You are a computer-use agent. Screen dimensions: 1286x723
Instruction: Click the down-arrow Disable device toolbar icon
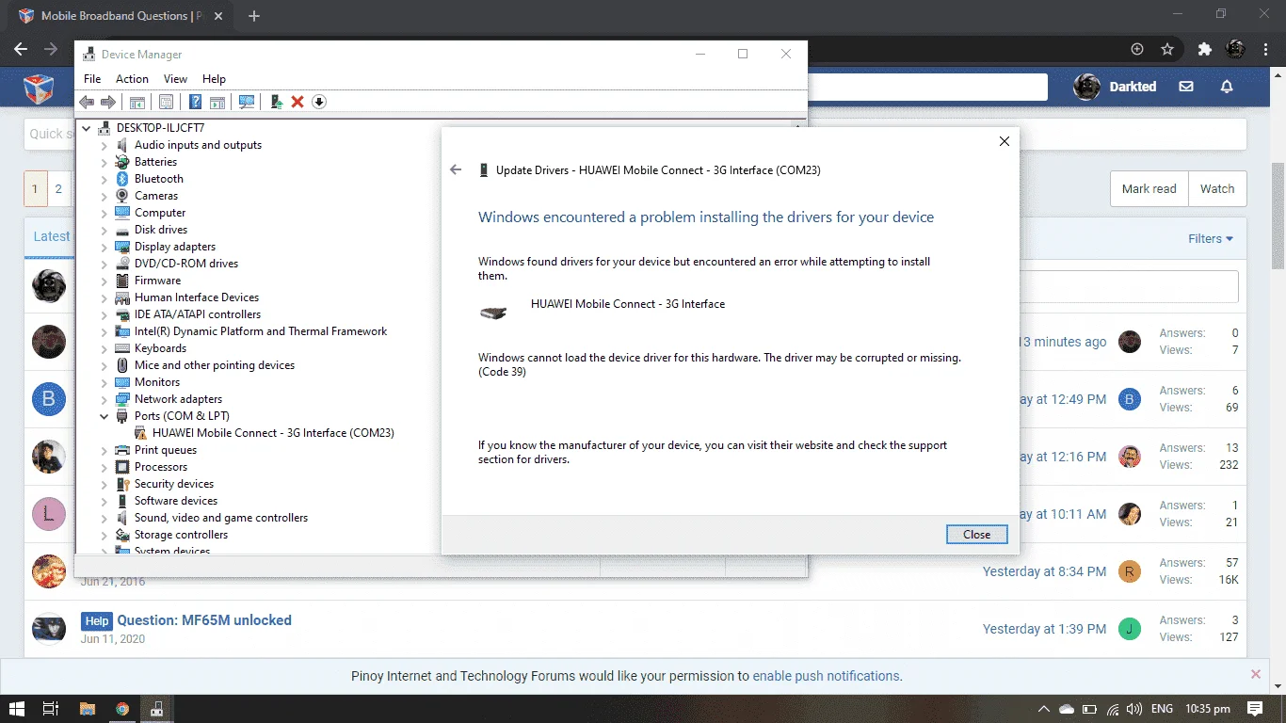319,102
